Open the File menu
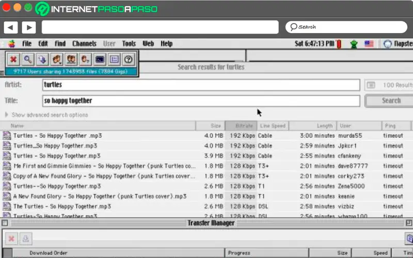This screenshot has height=258, width=413. 27,44
